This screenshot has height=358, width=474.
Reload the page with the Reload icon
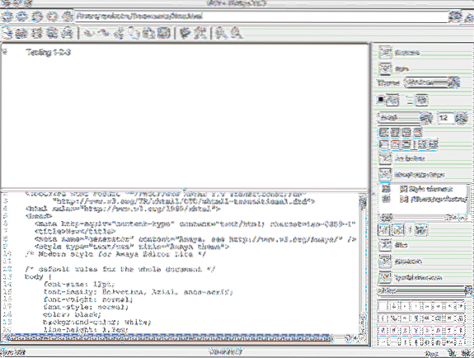point(38,16)
